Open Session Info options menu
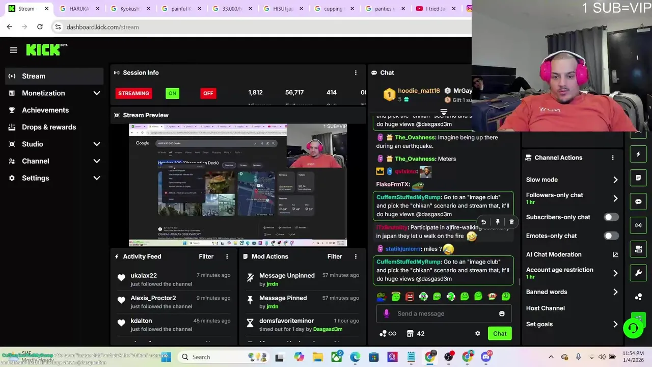Screen dimensions: 652x367 point(356,72)
